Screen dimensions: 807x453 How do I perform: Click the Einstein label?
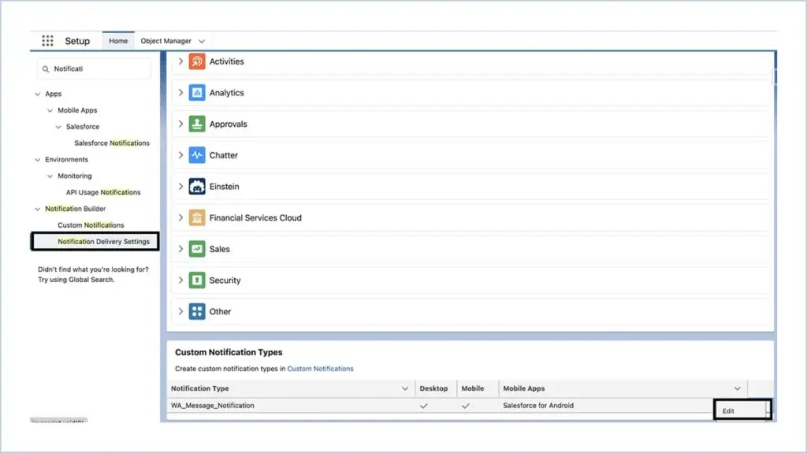pyautogui.click(x=225, y=187)
